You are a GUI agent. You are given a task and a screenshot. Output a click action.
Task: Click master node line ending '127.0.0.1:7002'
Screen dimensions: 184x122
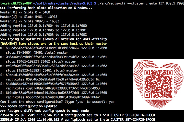[x=54, y=66]
